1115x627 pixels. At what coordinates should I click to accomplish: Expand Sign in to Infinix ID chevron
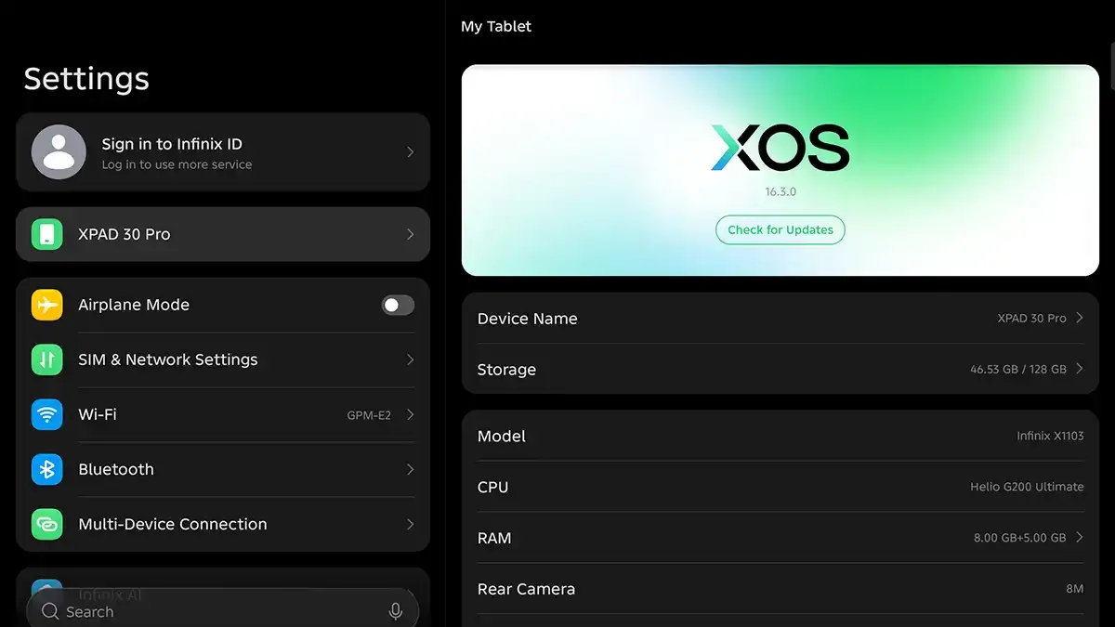click(410, 151)
